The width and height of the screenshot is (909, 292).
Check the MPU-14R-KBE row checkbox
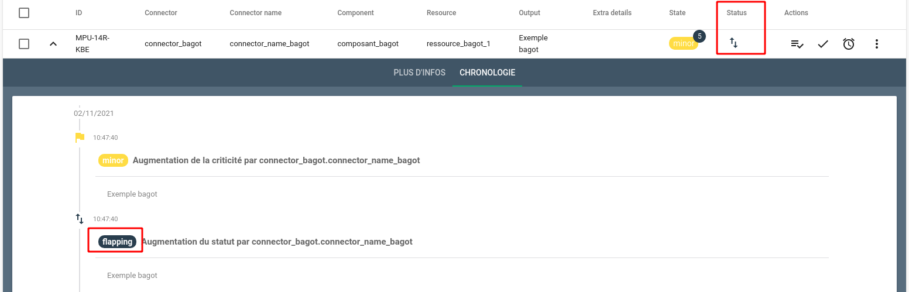click(24, 44)
